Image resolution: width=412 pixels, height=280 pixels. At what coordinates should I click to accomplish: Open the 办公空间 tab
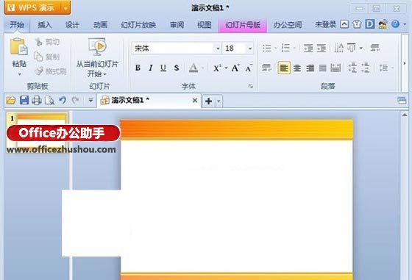tap(288, 25)
